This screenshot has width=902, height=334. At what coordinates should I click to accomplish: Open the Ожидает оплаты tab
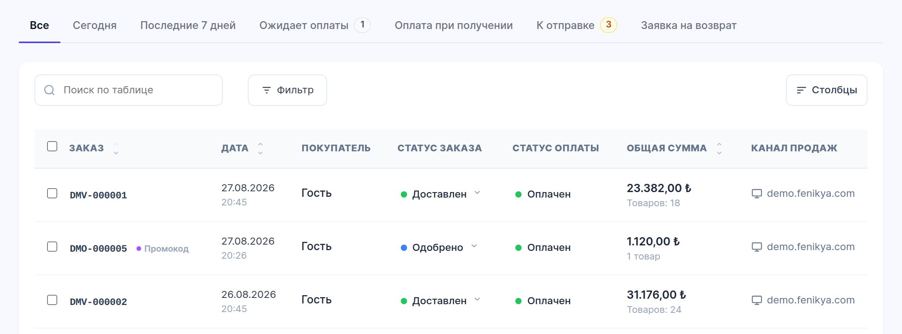pyautogui.click(x=315, y=25)
